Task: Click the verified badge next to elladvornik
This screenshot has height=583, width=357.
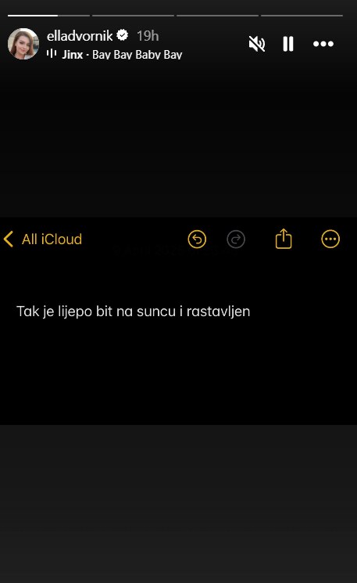Action: (123, 35)
